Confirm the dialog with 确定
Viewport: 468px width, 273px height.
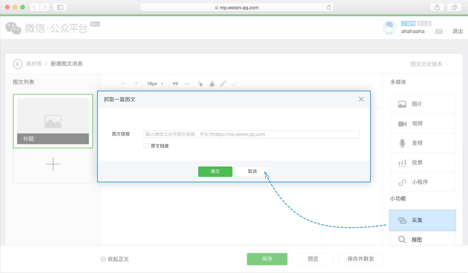(215, 171)
